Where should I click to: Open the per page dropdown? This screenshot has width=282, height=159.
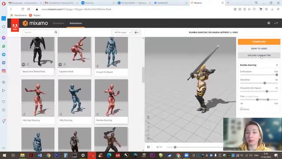coord(122,32)
